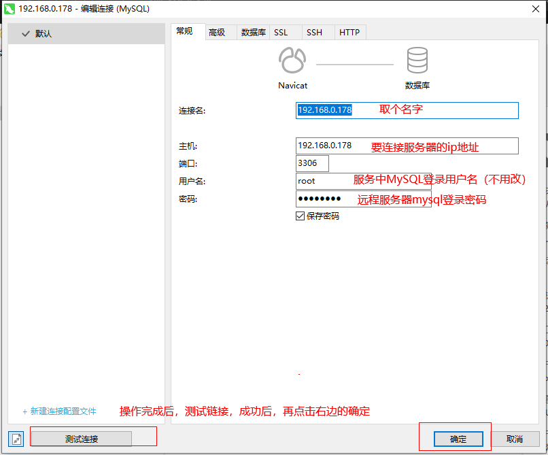Toggle the 保存密码 checkbox
548x455 pixels.
coord(300,216)
